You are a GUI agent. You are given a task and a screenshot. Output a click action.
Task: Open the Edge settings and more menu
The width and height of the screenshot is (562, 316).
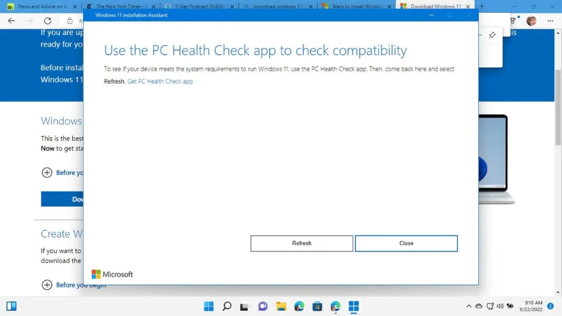coord(550,21)
